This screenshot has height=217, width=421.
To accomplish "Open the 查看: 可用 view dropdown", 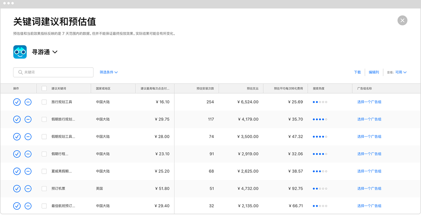I will (396, 72).
